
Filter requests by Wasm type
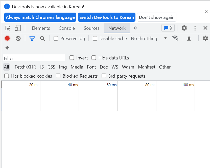(x=128, y=67)
